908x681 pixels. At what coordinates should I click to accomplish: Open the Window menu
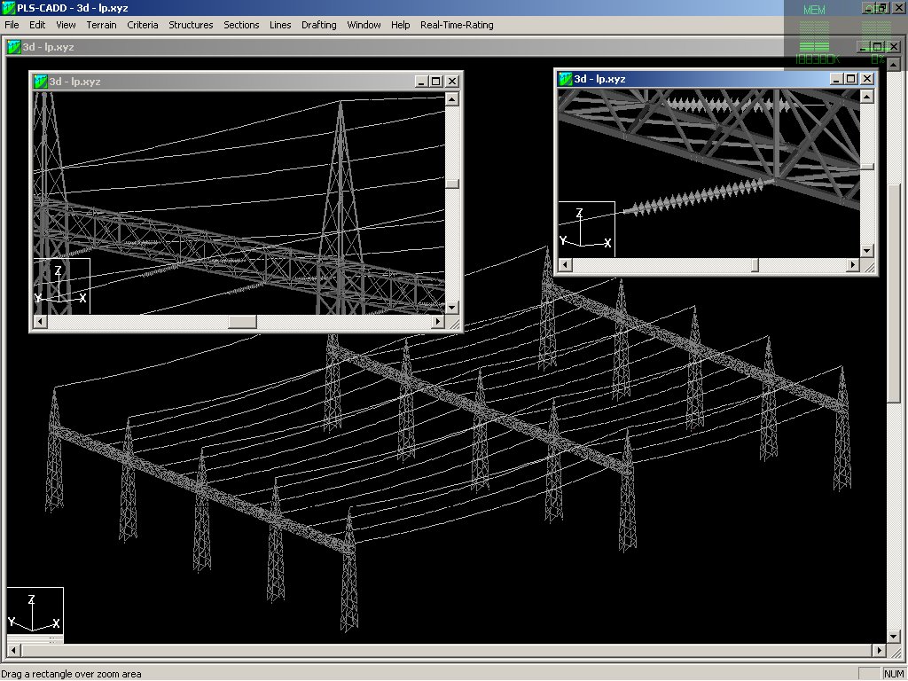pos(364,25)
